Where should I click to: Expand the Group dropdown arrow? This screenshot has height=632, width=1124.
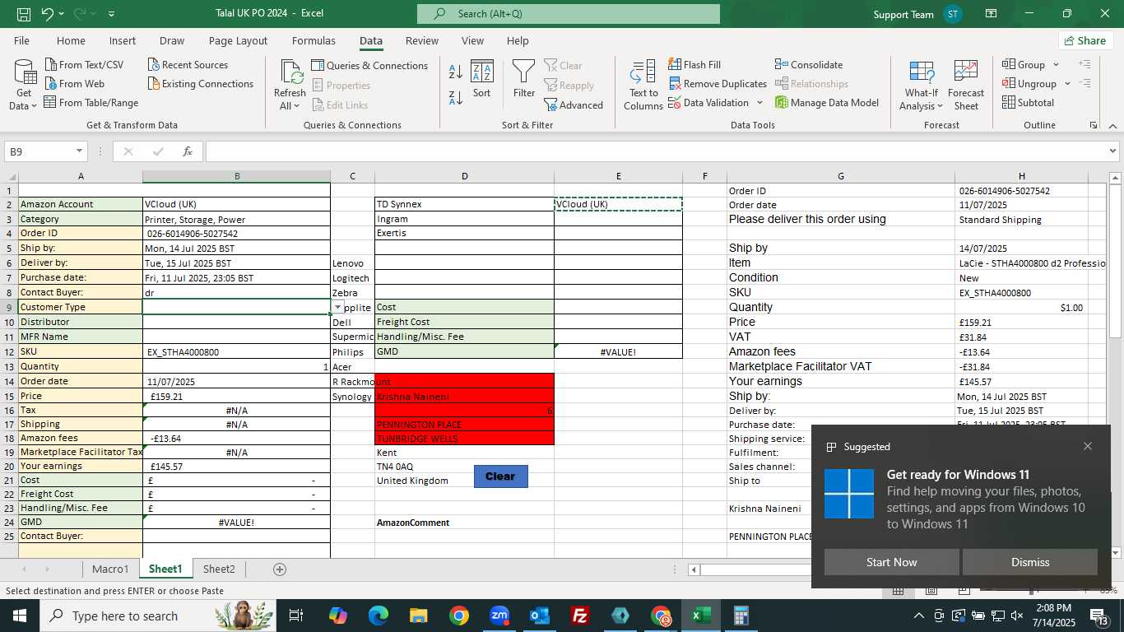(1056, 65)
